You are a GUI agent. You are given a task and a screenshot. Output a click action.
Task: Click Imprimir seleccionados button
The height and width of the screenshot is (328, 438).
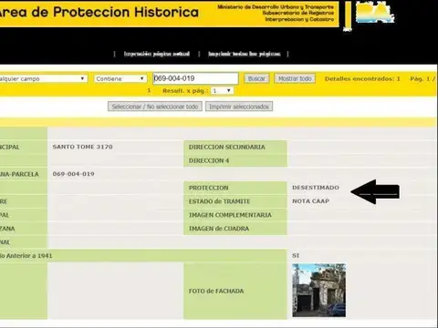pyautogui.click(x=239, y=107)
